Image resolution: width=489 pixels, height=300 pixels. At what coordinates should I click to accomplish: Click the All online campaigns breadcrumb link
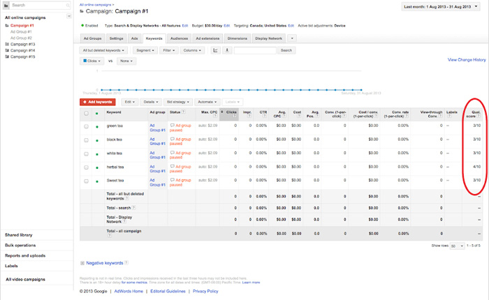(x=96, y=5)
